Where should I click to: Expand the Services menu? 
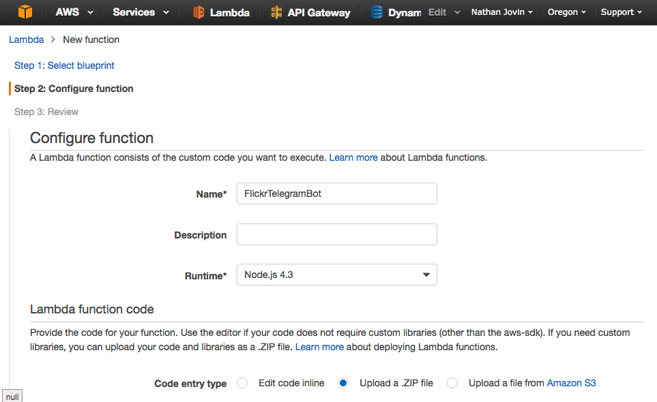tap(143, 12)
